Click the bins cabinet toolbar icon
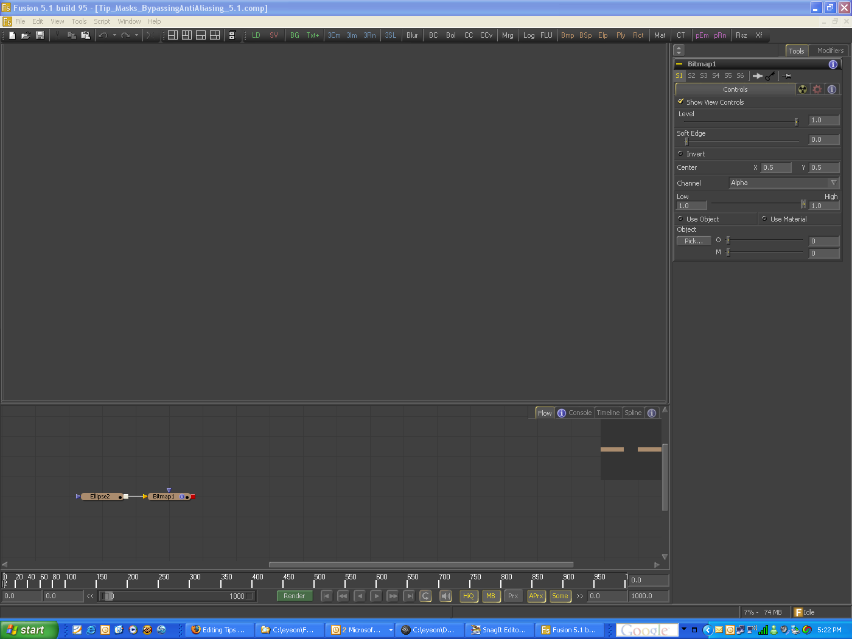The height and width of the screenshot is (639, 852). click(232, 35)
